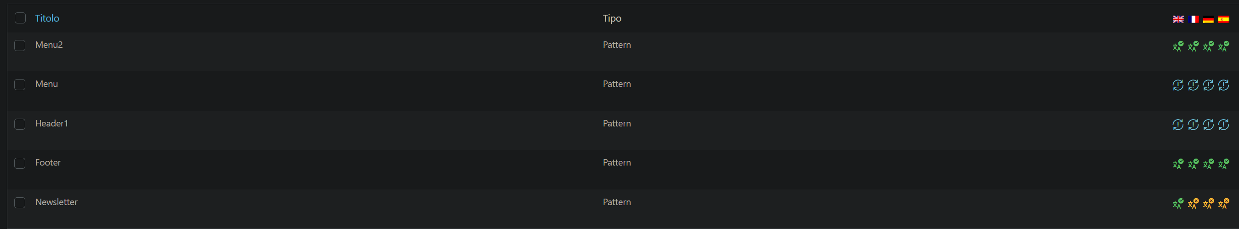The width and height of the screenshot is (1239, 229).
Task: Click the German flag column header
Action: click(x=1208, y=19)
